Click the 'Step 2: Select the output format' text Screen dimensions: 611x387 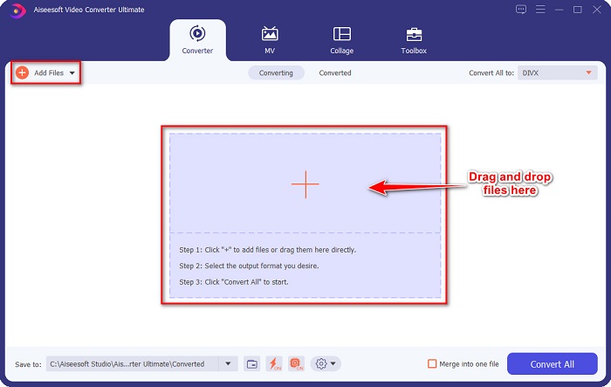click(249, 266)
